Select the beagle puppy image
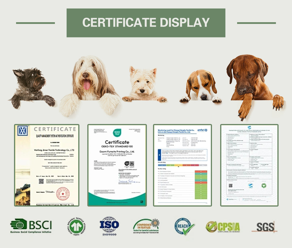The height and width of the screenshot is (248, 292). click(x=201, y=86)
